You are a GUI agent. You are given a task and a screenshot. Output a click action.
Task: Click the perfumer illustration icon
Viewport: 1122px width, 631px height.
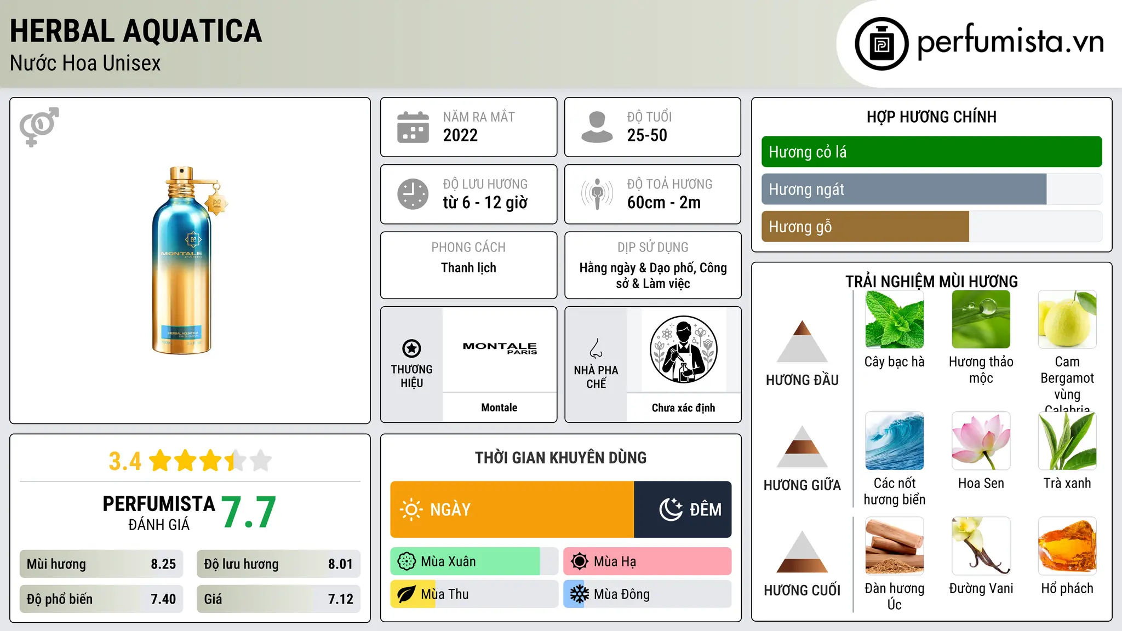[x=683, y=349]
